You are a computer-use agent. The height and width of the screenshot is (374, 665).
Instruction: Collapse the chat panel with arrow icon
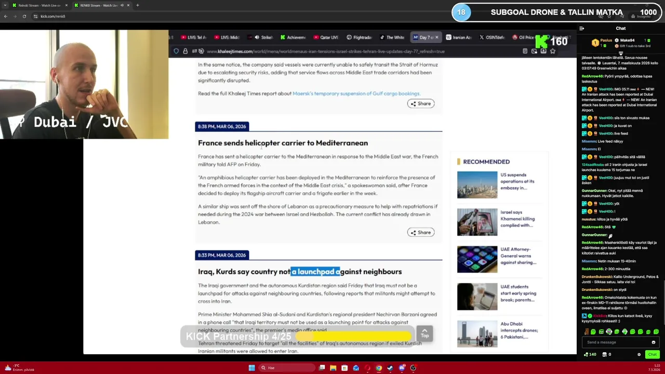pyautogui.click(x=582, y=28)
